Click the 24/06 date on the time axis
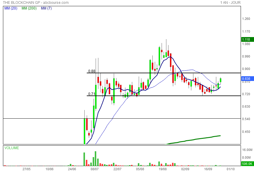Screen dimensions: 254x172 tap(72, 169)
